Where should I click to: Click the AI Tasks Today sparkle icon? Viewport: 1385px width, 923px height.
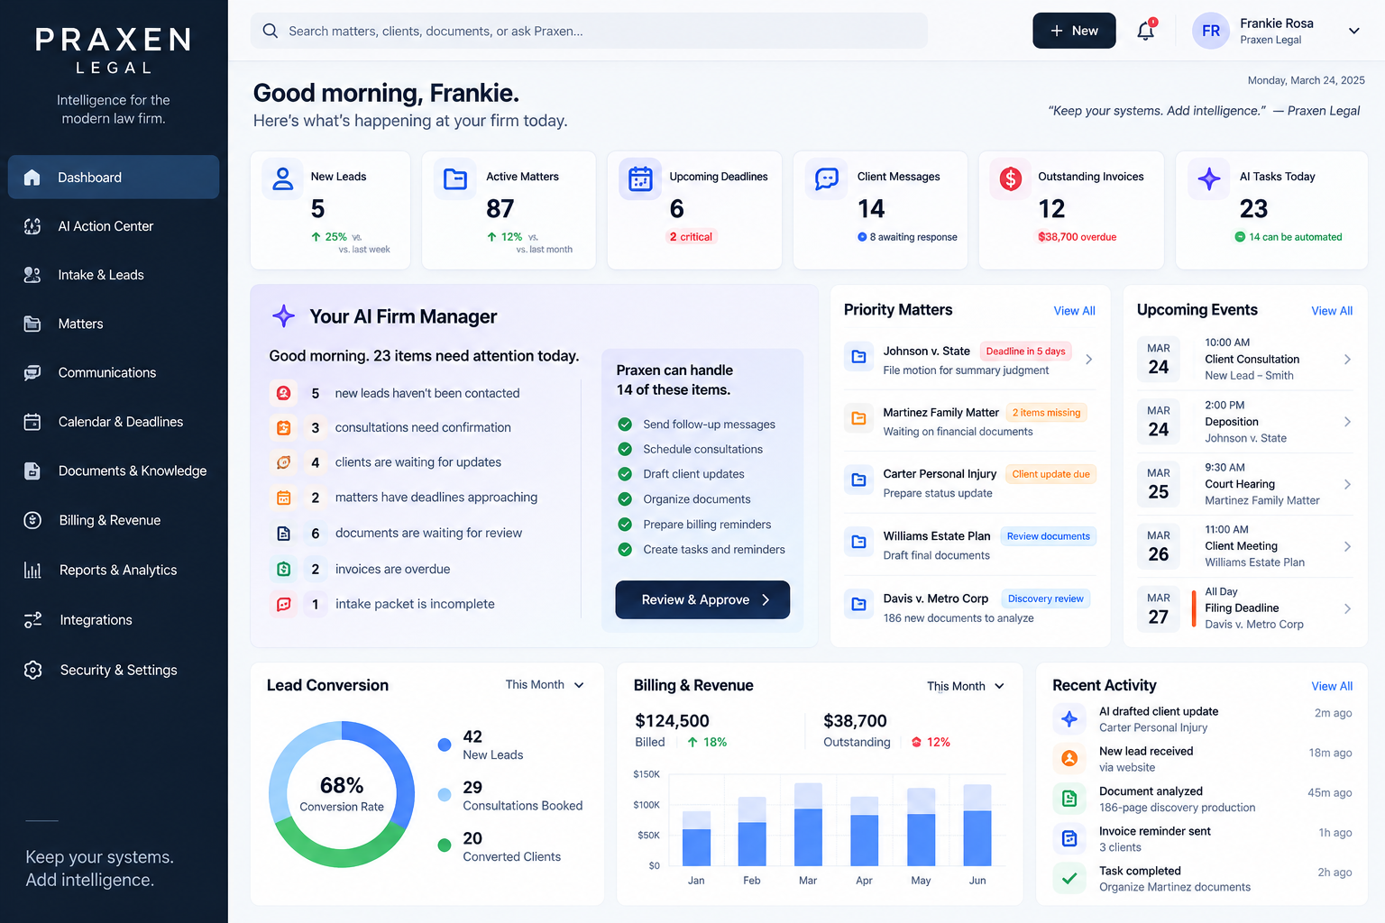tap(1209, 178)
